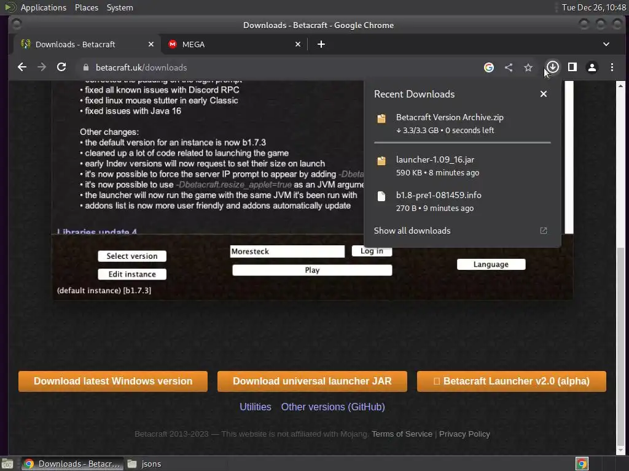Click the page vertical scrollbar thumb
This screenshot has width=629, height=471.
620,347
